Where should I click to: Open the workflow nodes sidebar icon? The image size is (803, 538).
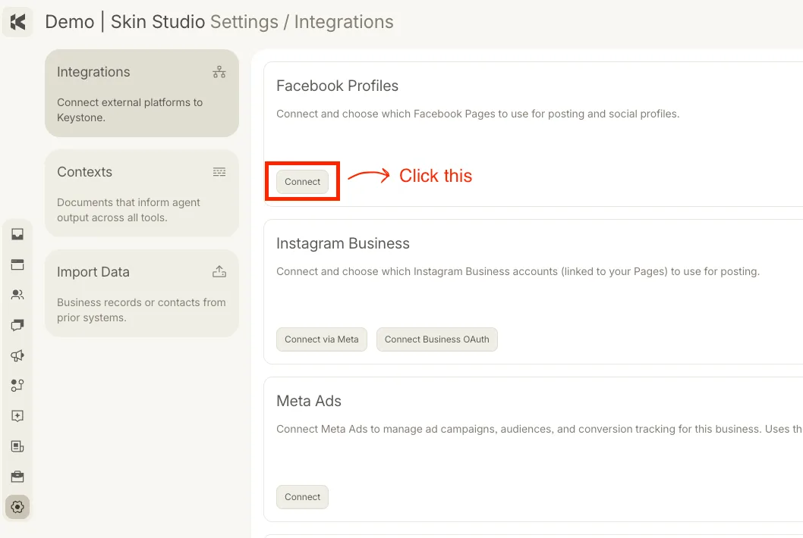pos(17,386)
